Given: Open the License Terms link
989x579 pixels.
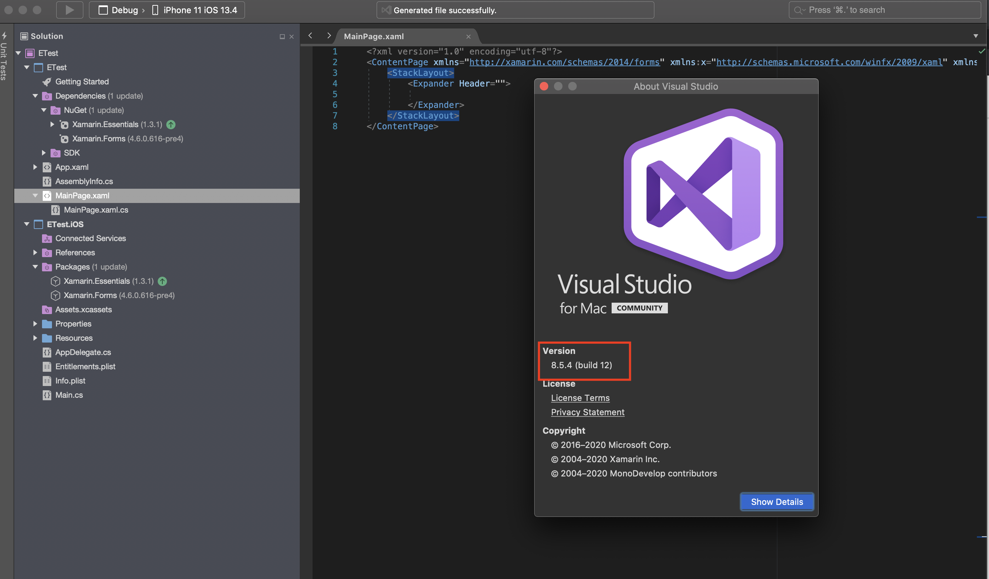Looking at the screenshot, I should coord(580,398).
